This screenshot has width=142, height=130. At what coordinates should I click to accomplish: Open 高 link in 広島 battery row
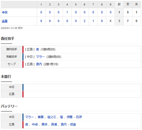(x=27, y=124)
